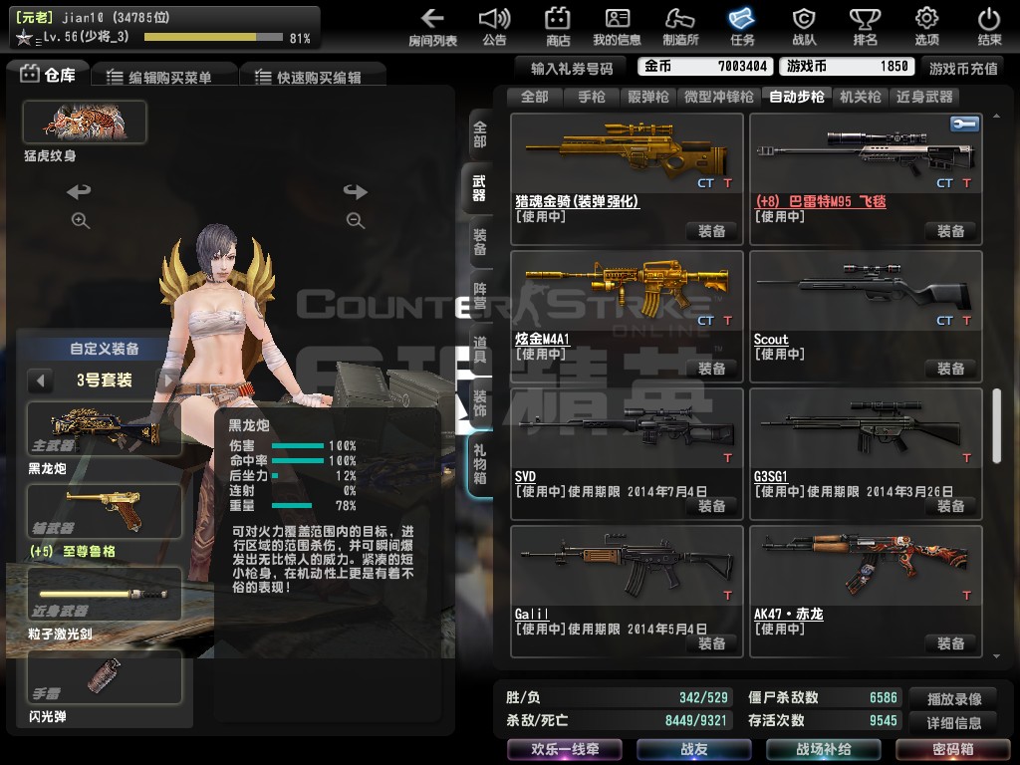Image resolution: width=1020 pixels, height=765 pixels.
Task: Click the 炫金M4A1 weapon name link
Action: click(542, 339)
